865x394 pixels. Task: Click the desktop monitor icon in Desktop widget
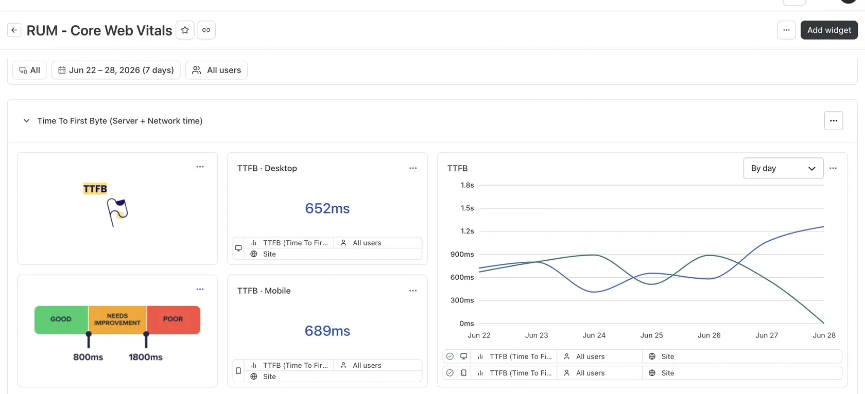point(238,248)
